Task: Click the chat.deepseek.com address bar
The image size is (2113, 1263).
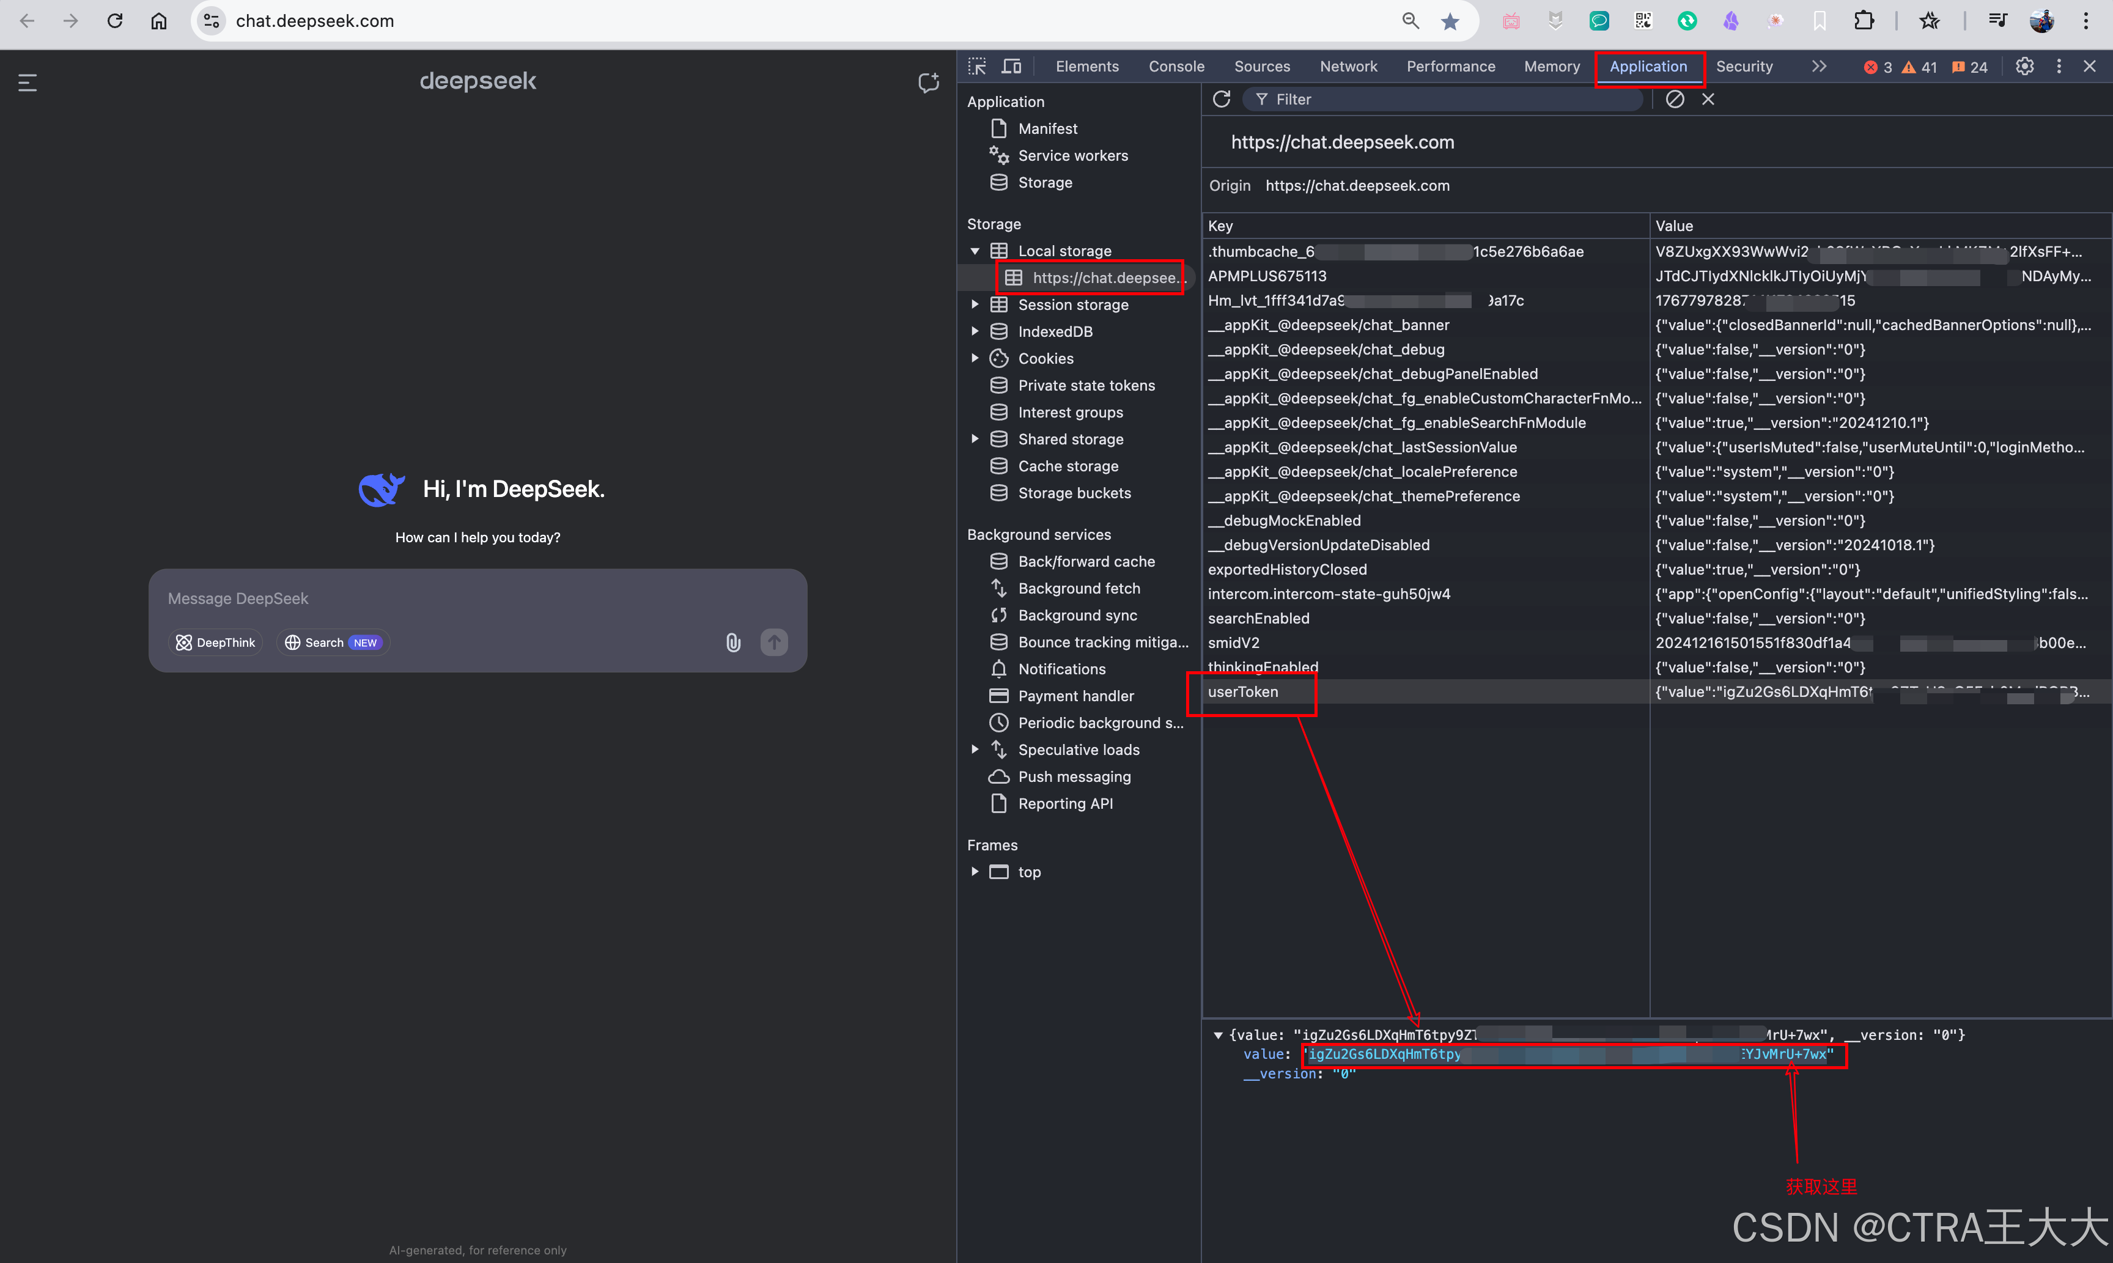Action: pyautogui.click(x=315, y=20)
